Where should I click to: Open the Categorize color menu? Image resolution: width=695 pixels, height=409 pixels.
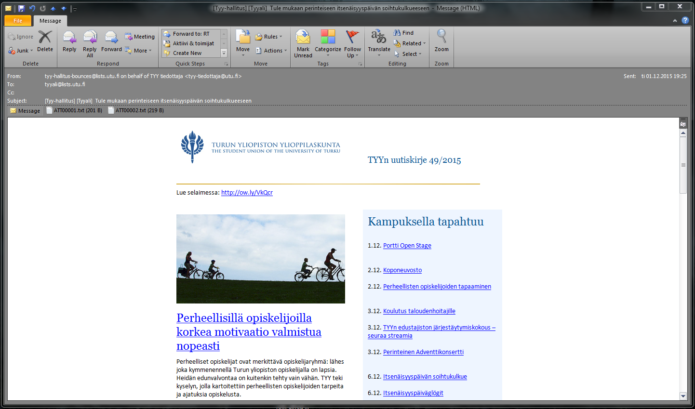click(328, 43)
